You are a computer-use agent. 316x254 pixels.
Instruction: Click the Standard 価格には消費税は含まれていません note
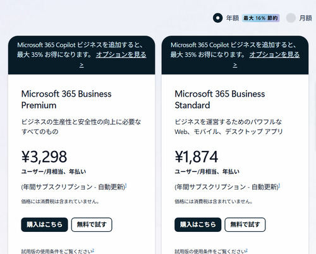point(214,202)
